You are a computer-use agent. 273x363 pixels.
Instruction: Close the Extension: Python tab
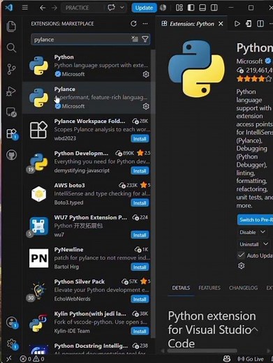pos(221,24)
